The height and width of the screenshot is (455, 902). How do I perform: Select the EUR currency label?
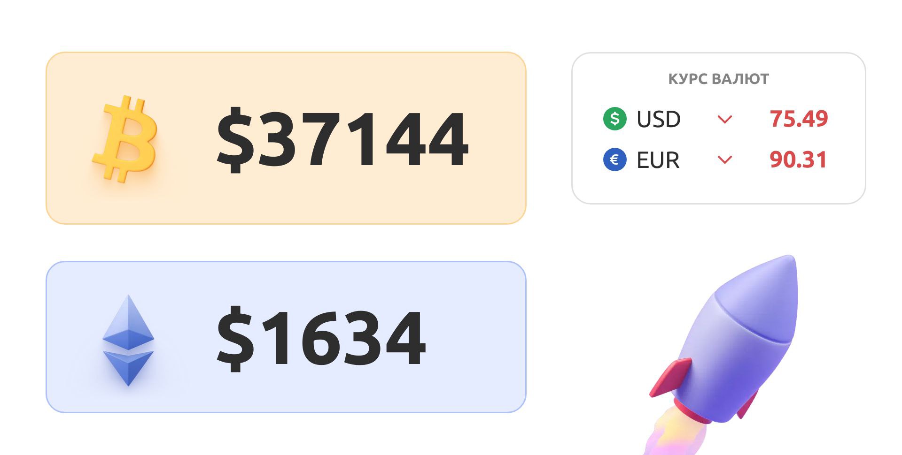pos(658,160)
